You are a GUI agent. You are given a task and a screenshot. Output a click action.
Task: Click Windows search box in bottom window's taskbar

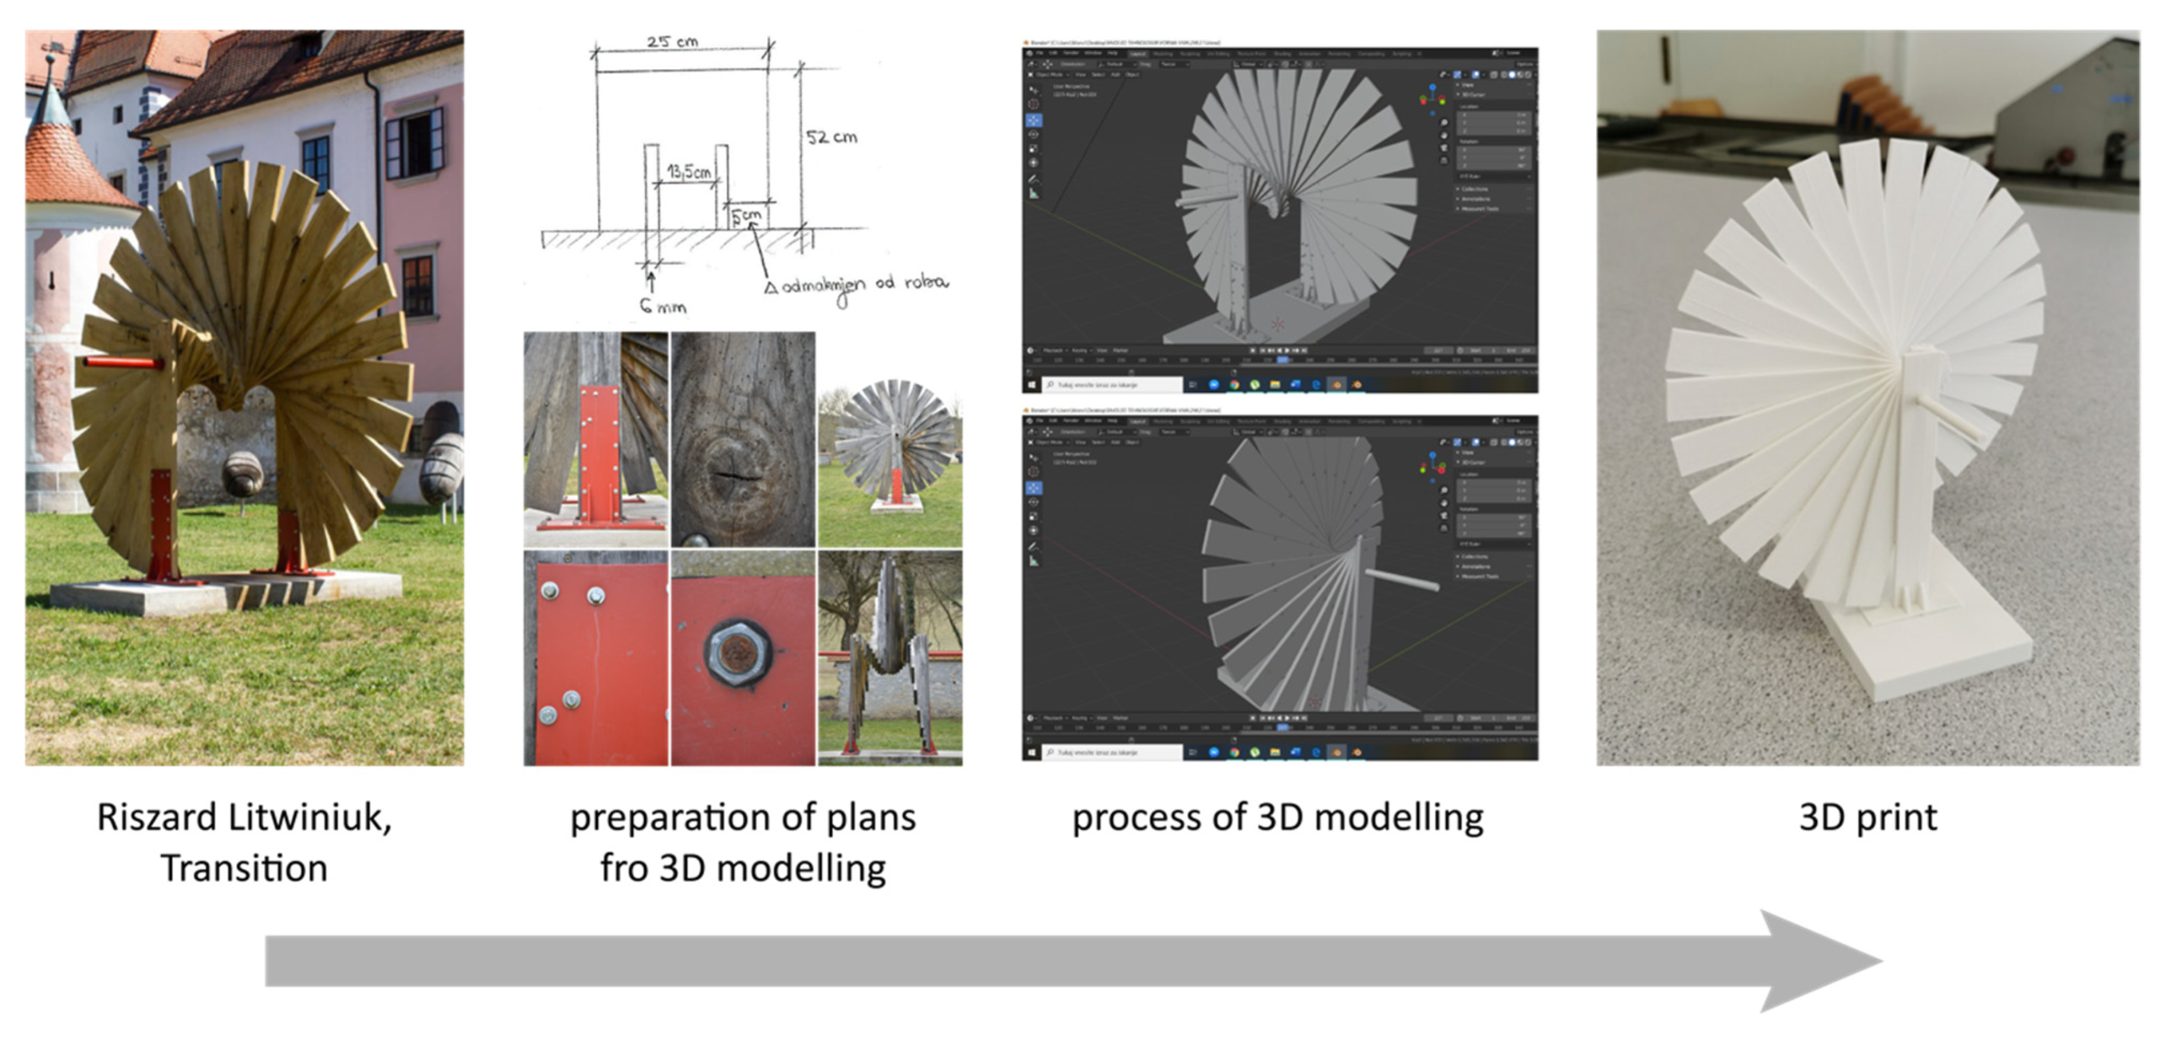click(1114, 752)
